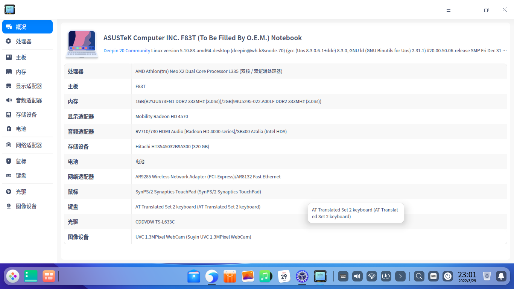Click the Device Manager icon in the dock
514x289 pixels.
tap(320, 277)
